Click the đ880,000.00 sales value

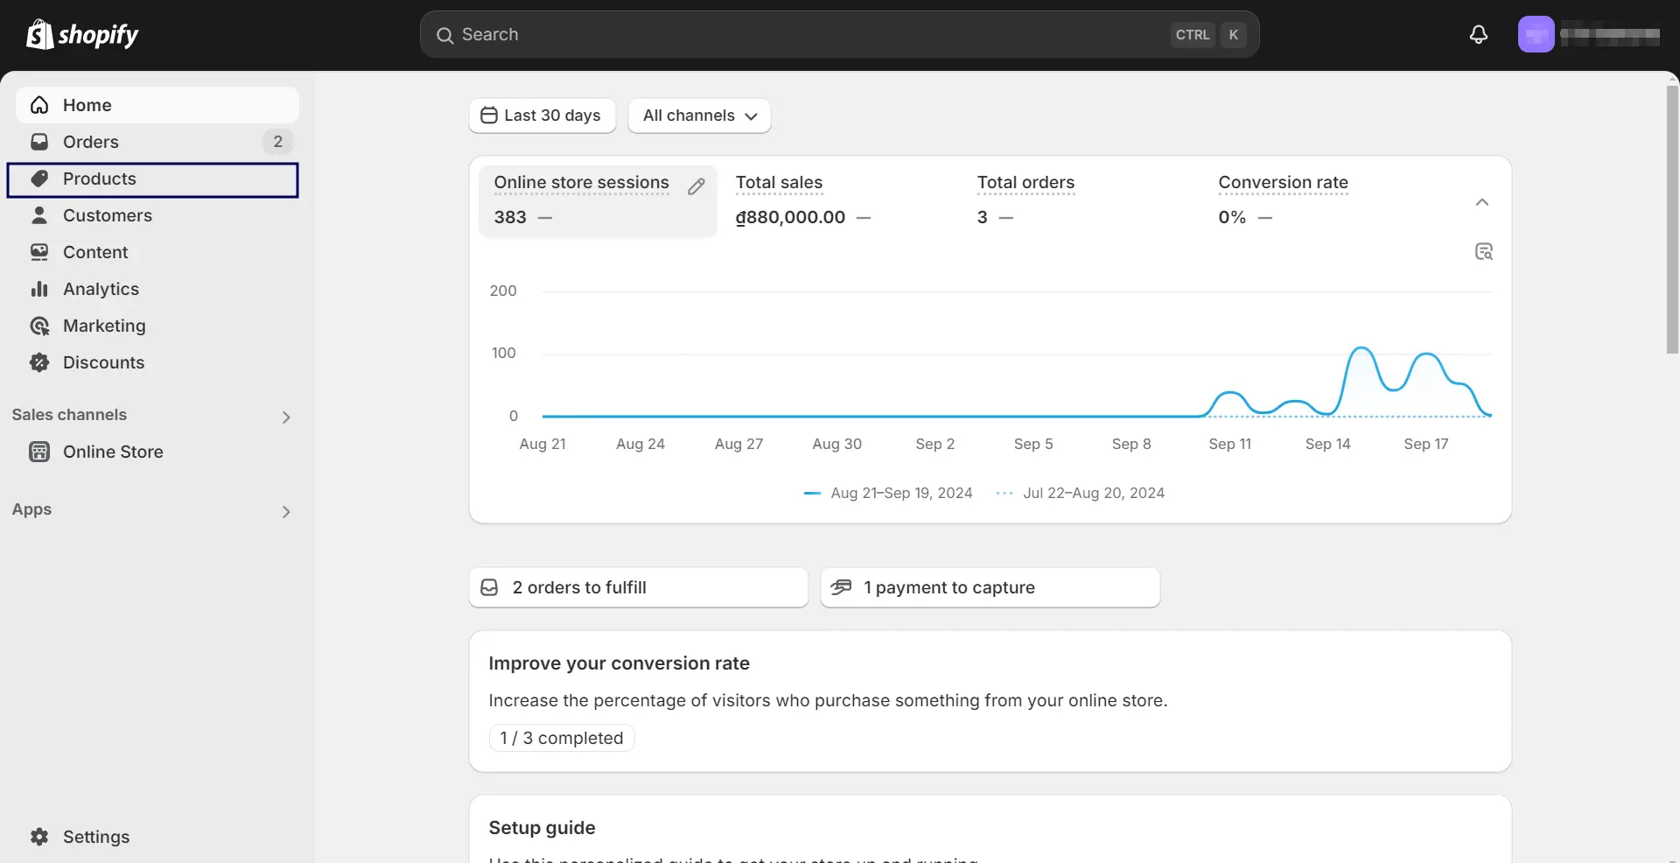click(x=790, y=217)
